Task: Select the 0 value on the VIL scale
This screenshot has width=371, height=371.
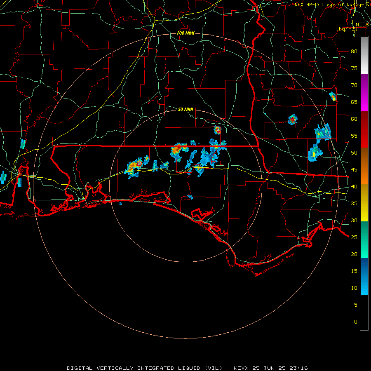Action: click(x=356, y=322)
